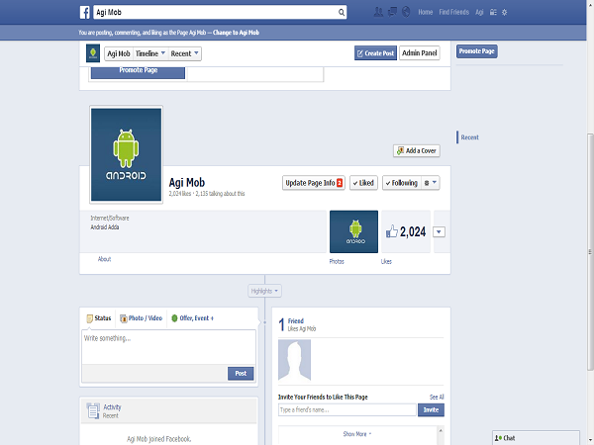Click the Write something text box
Screen dimensions: 594x445
coord(168,347)
